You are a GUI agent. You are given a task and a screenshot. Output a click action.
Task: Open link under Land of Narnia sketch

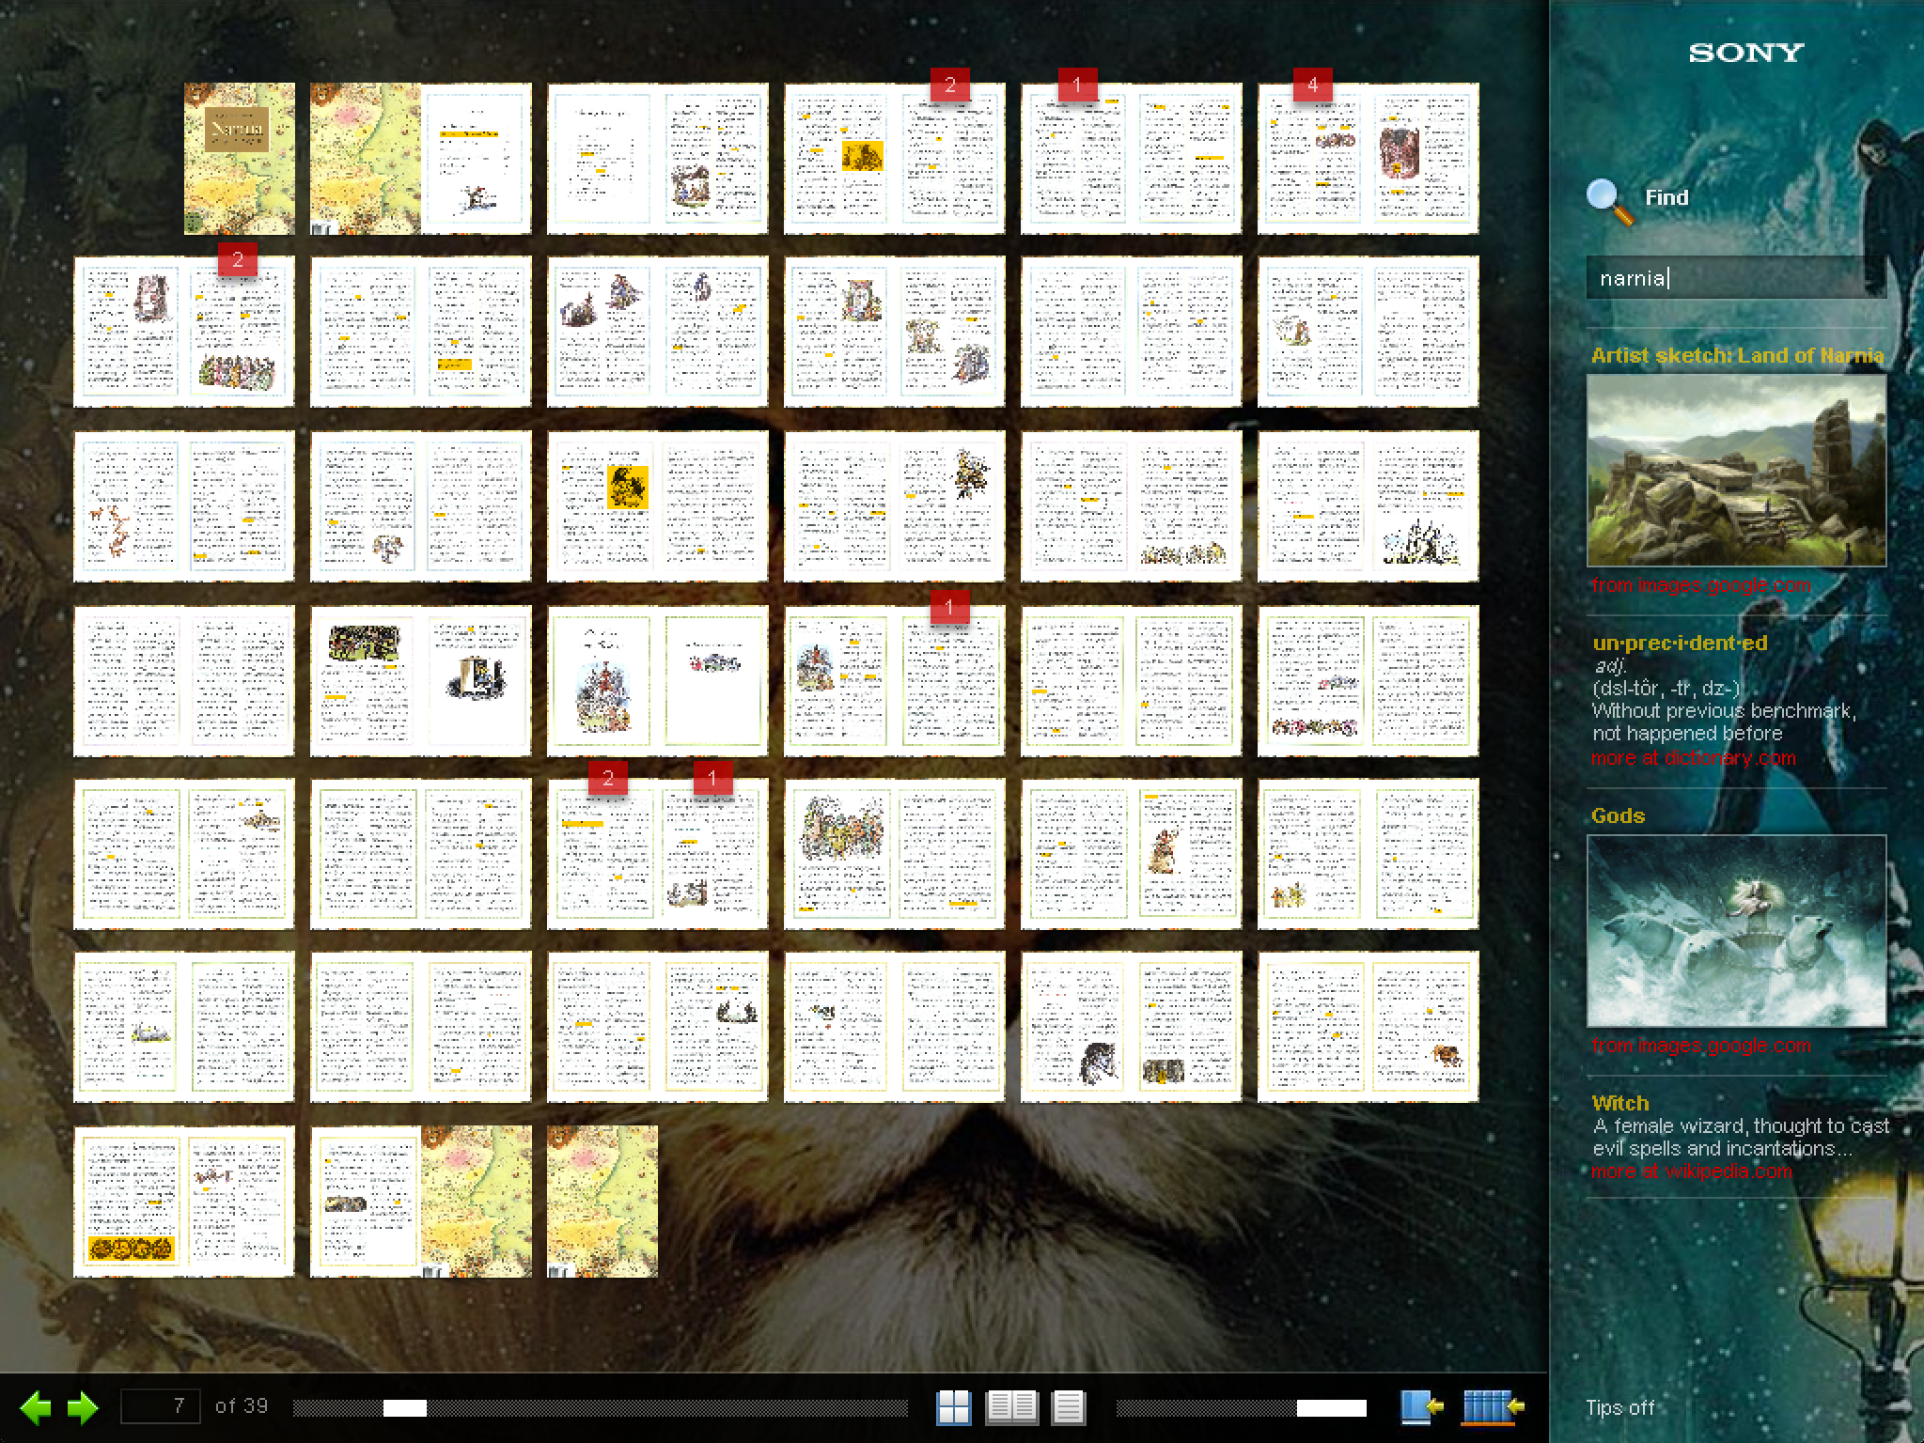(1700, 585)
